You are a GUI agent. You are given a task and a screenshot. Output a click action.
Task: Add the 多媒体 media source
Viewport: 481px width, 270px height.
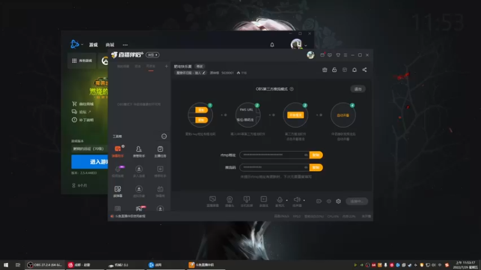coord(263,202)
